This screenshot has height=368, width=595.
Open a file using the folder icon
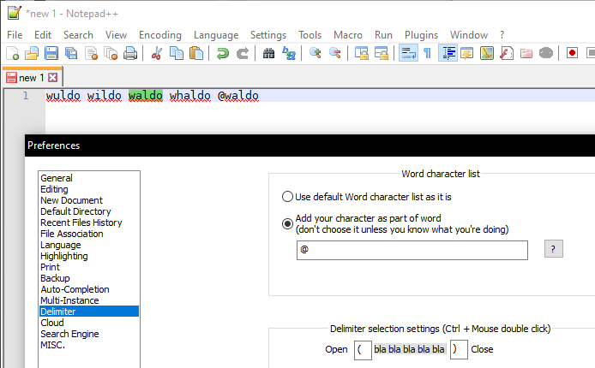point(32,53)
